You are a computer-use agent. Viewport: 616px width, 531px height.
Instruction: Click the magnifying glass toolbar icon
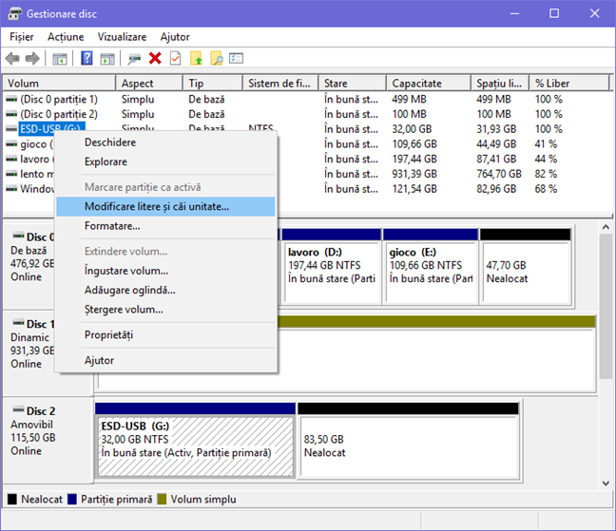click(x=217, y=59)
